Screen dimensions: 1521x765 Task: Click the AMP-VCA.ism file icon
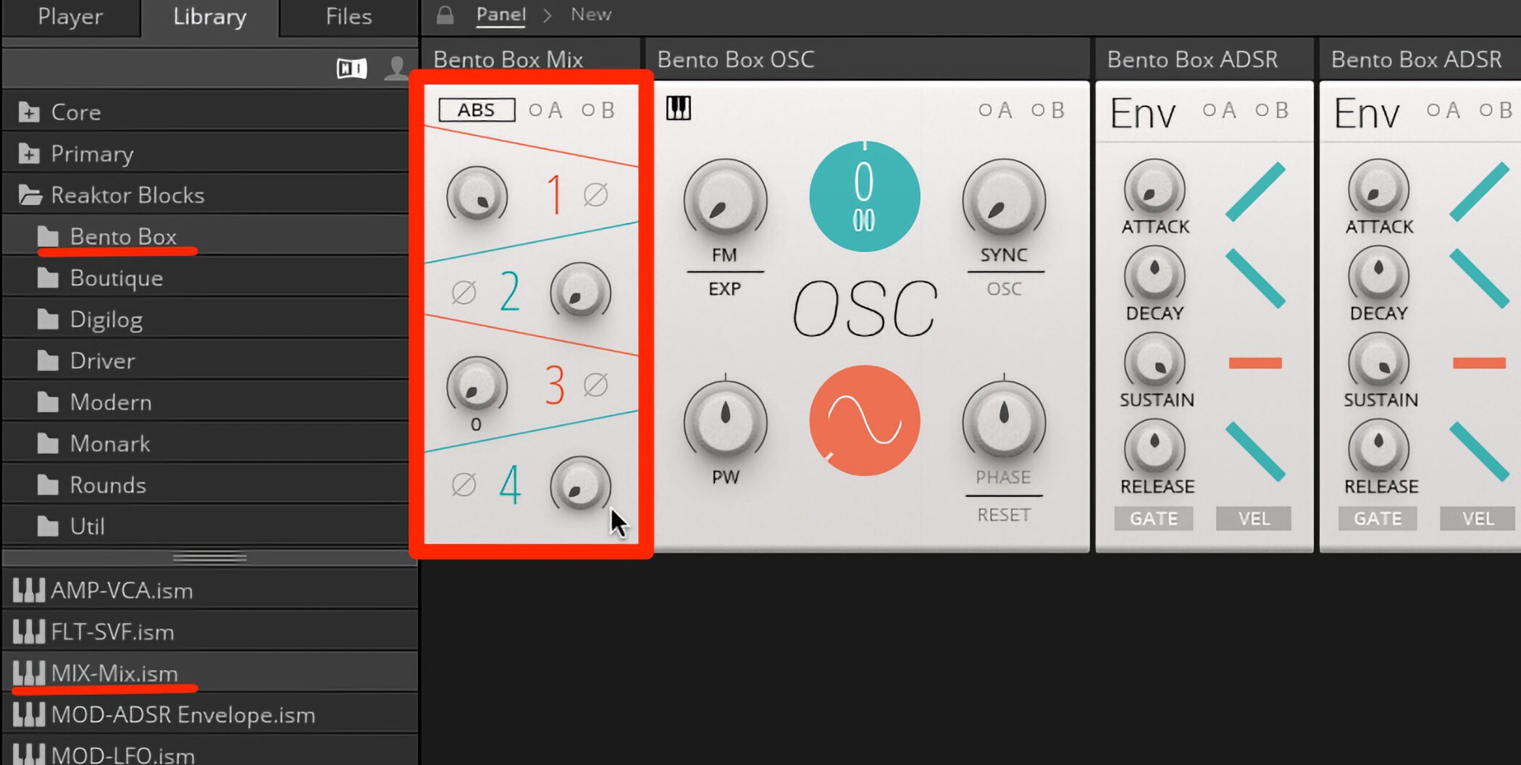(x=29, y=590)
